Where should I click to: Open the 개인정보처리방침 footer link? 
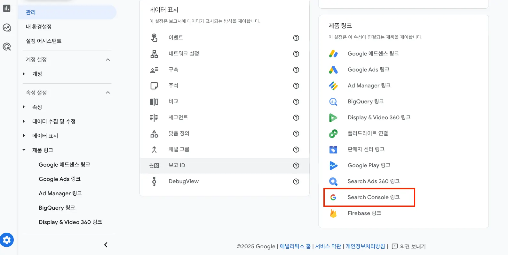[365, 246]
